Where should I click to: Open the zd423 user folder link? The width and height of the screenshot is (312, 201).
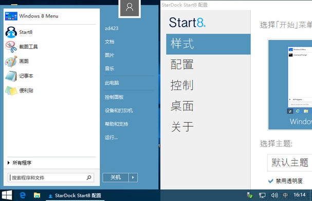[112, 28]
